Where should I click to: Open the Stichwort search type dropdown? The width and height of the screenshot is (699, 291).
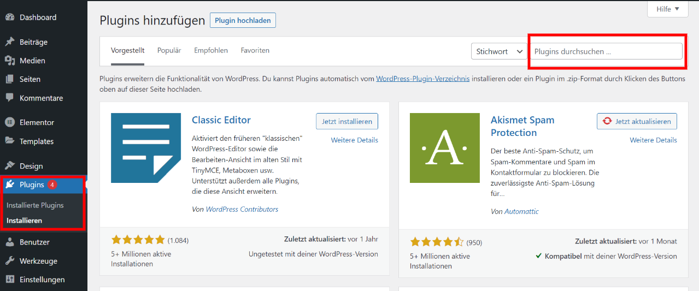click(498, 51)
